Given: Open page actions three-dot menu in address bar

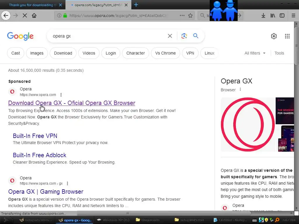Looking at the screenshot, I should pos(182,15).
